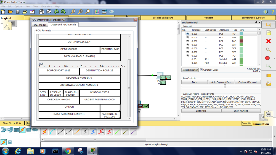Toggle visibility eye for PC2 DNS event
Viewport: 276px width, 155px height.
tap(188, 41)
